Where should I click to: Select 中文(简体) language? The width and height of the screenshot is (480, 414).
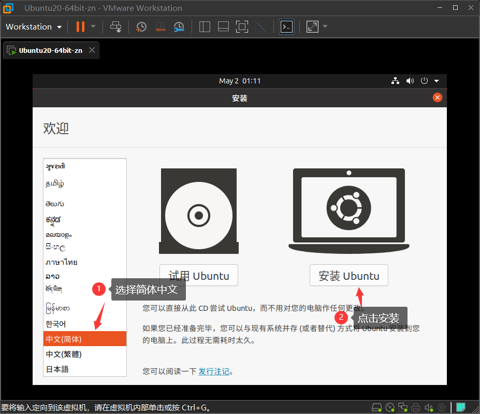[x=85, y=339]
